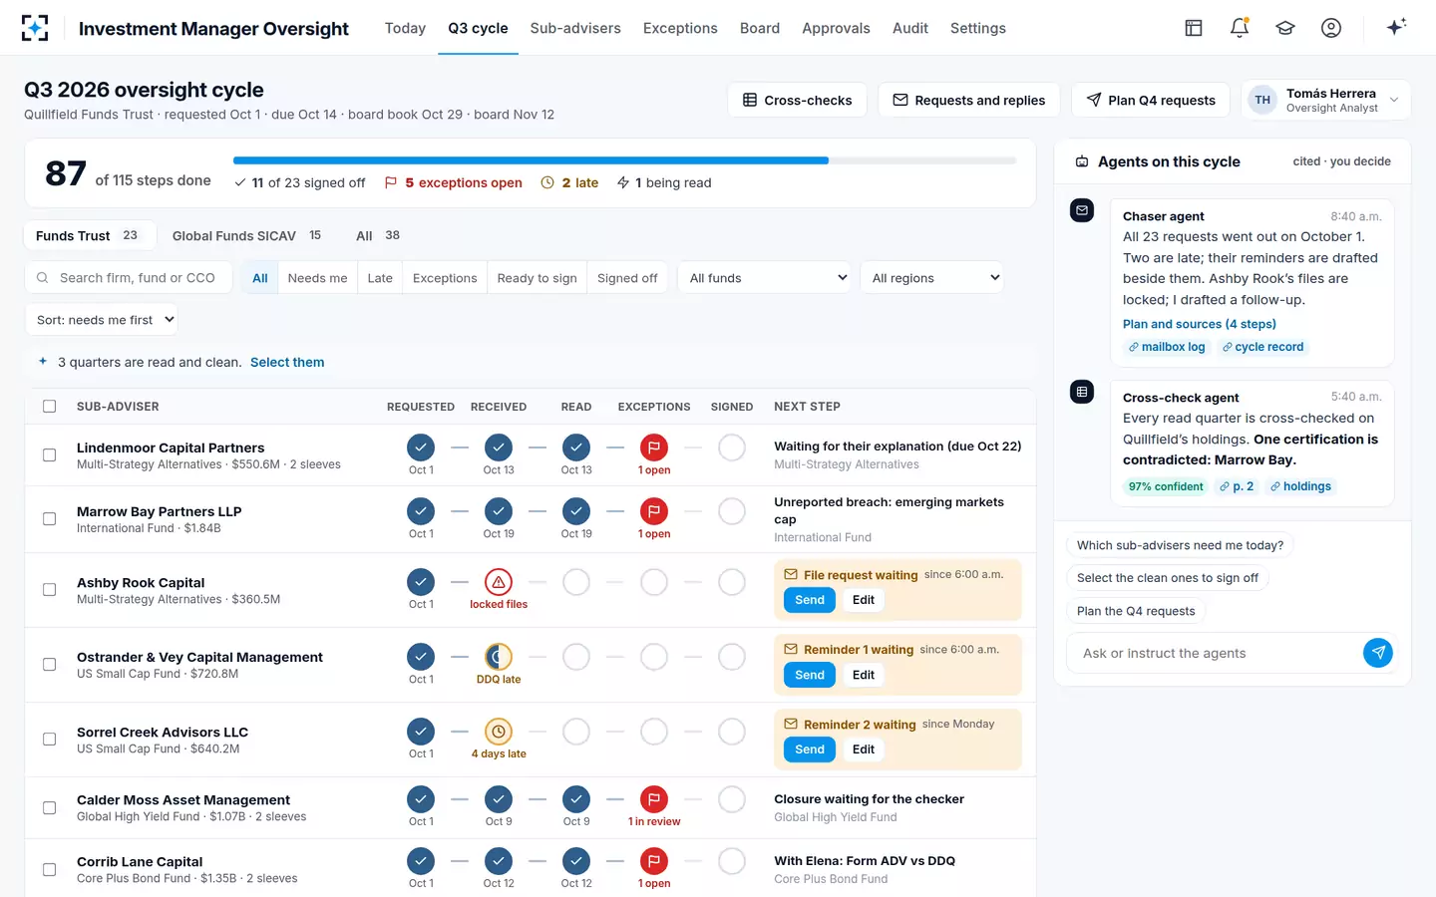This screenshot has width=1436, height=897.
Task: Click Plan Q4 requests header button
Action: pyautogui.click(x=1151, y=100)
